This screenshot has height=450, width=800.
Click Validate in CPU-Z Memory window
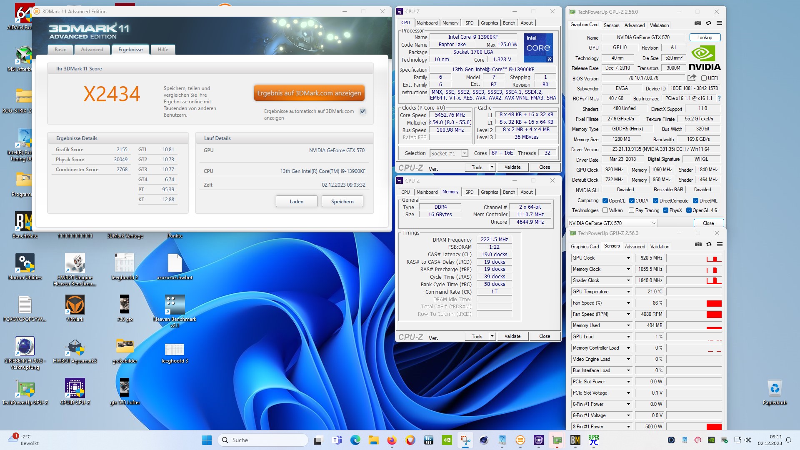click(512, 336)
